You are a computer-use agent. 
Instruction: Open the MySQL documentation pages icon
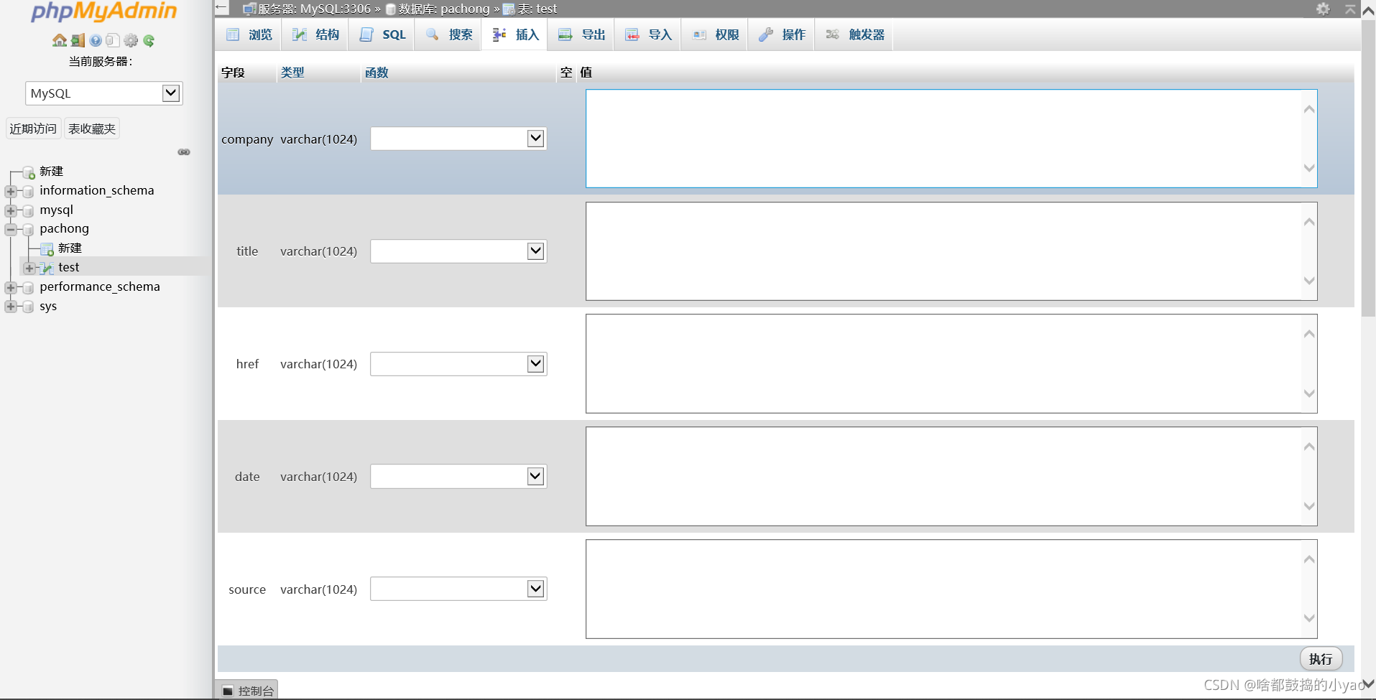113,41
